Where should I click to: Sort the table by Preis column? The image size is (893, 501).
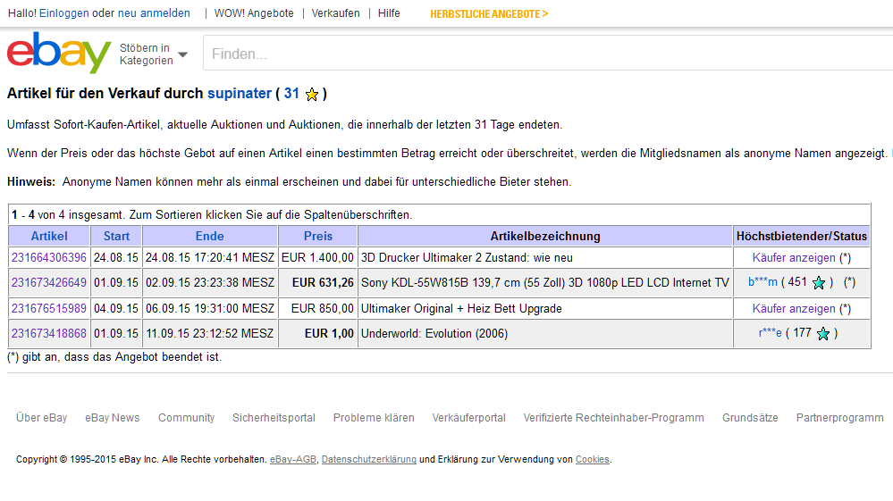point(318,236)
